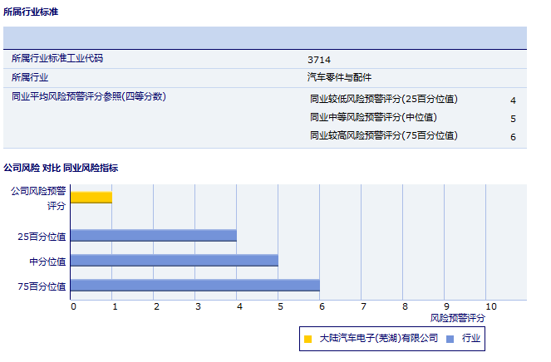Click the 公司风险预警评分 y-axis label
551x362 pixels.
click(37, 198)
